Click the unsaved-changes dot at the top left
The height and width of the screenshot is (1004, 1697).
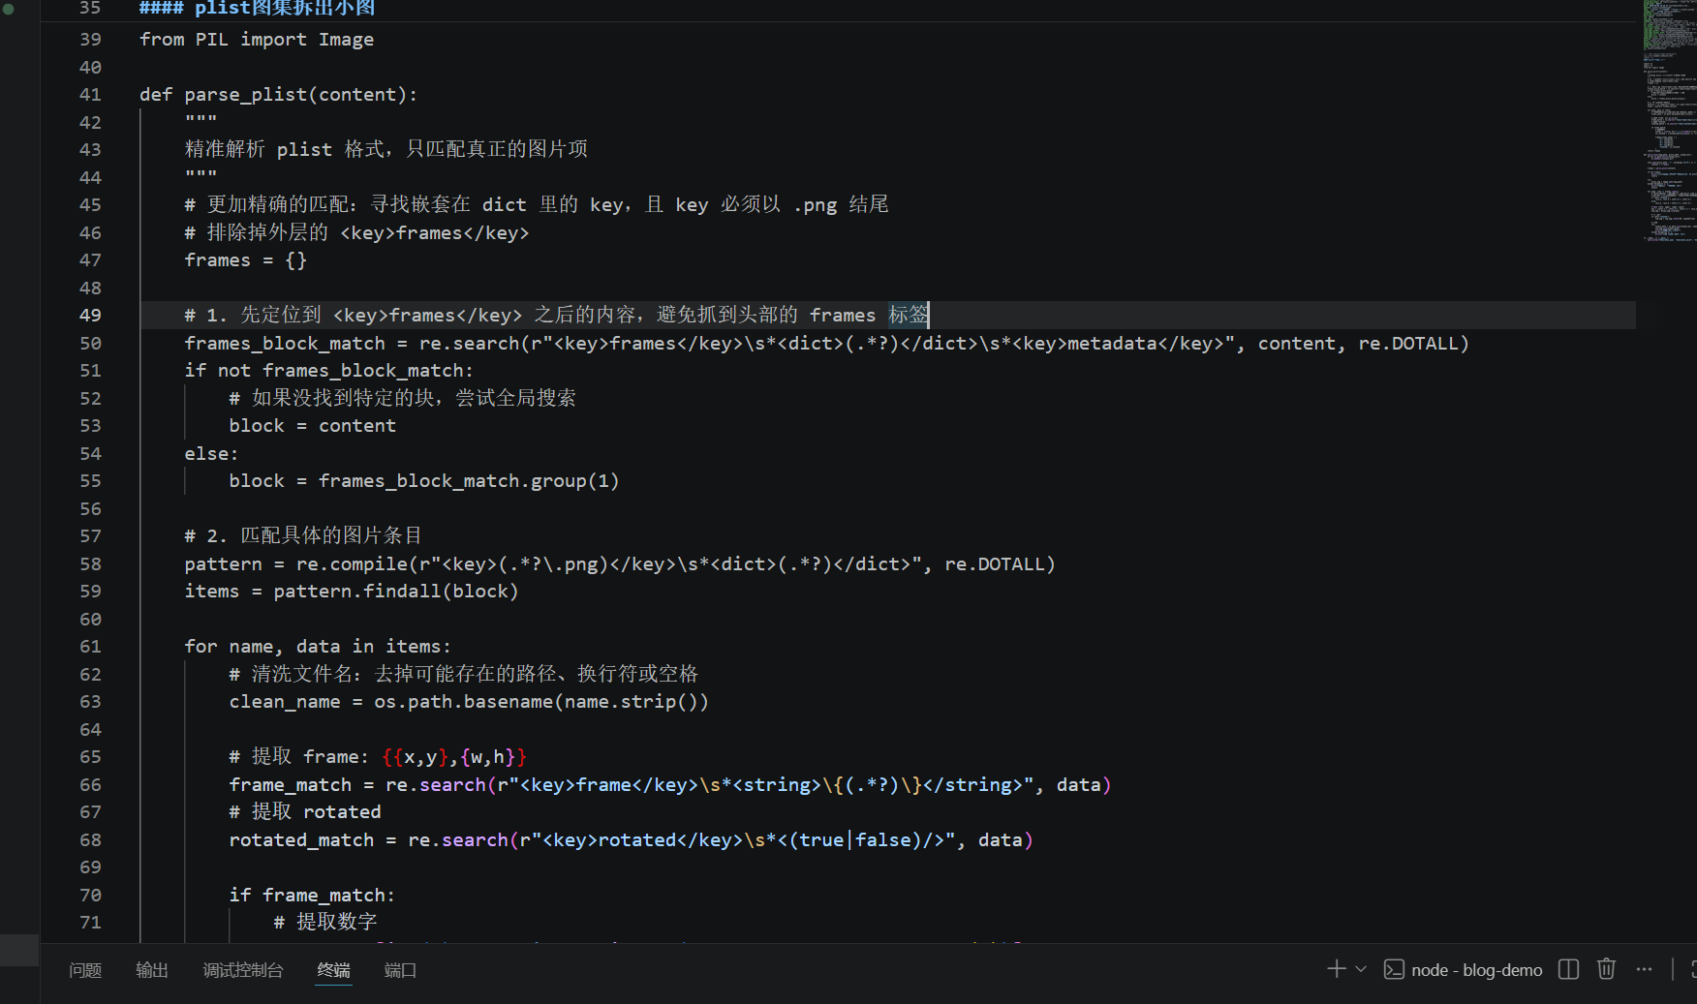click(10, 8)
